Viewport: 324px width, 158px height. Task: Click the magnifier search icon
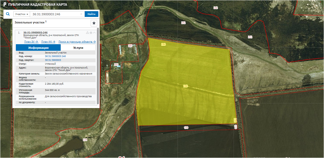8,14
